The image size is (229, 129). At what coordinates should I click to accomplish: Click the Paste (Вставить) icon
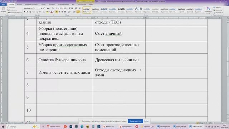[x=3, y=9]
